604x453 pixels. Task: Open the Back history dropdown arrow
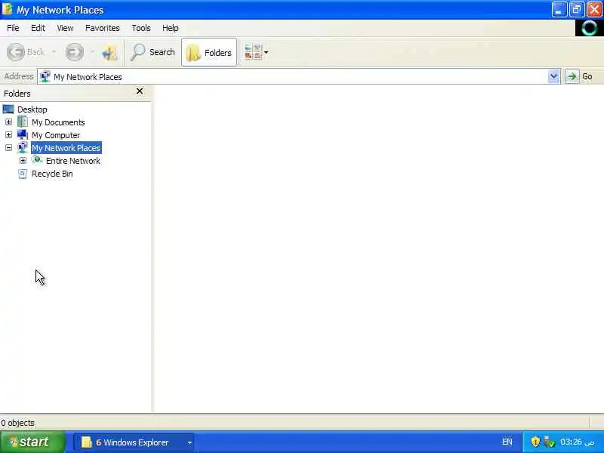pyautogui.click(x=54, y=51)
